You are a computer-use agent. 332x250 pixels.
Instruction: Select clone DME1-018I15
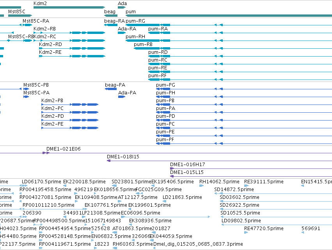(x=123, y=157)
